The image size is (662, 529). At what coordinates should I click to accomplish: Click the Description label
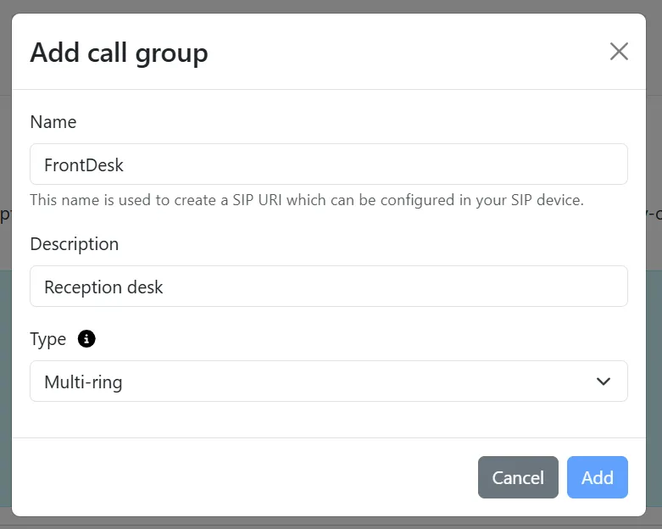(x=75, y=244)
